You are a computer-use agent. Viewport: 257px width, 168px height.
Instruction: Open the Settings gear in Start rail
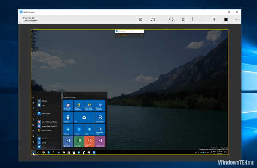(33, 142)
